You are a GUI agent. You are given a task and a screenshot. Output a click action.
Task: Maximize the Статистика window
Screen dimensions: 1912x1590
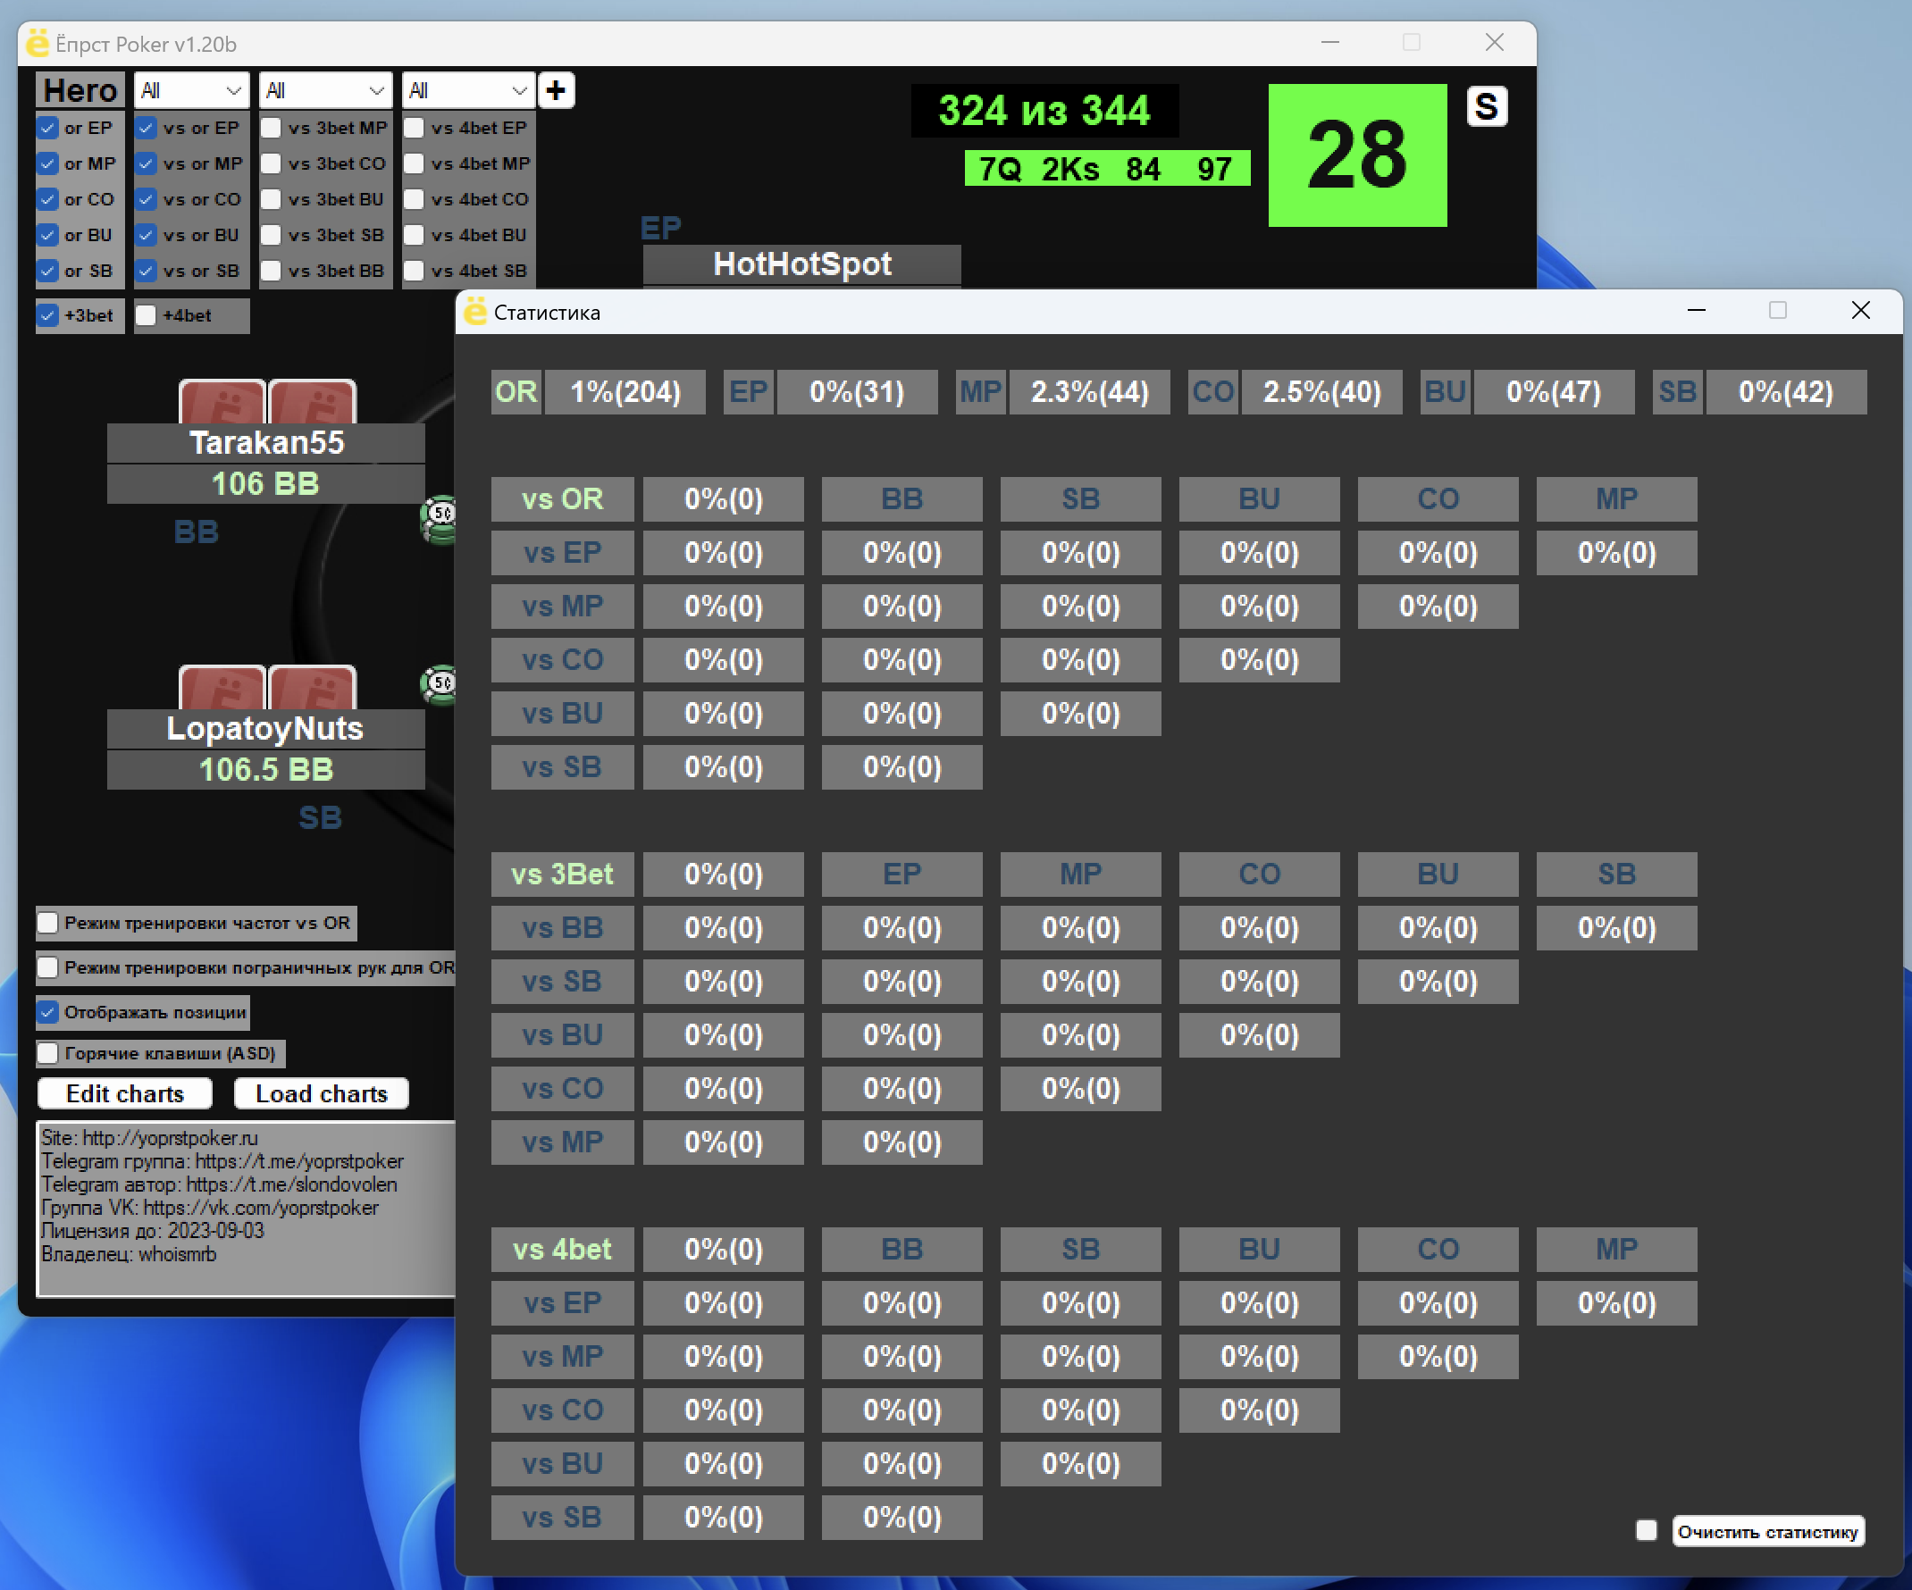1778,310
